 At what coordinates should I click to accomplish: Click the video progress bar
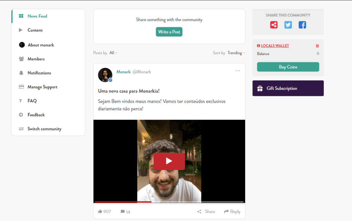click(169, 202)
